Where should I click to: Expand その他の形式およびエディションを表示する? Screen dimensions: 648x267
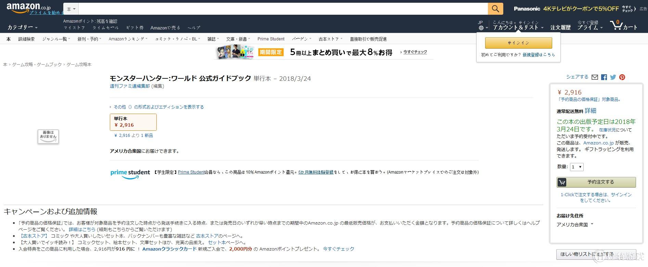pyautogui.click(x=157, y=107)
